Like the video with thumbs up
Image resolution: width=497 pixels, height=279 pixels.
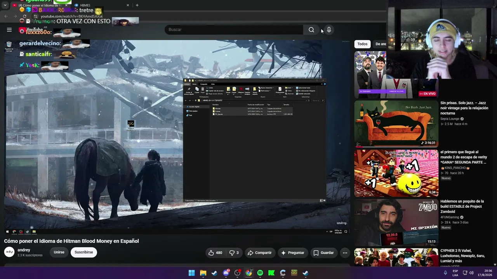click(x=215, y=253)
